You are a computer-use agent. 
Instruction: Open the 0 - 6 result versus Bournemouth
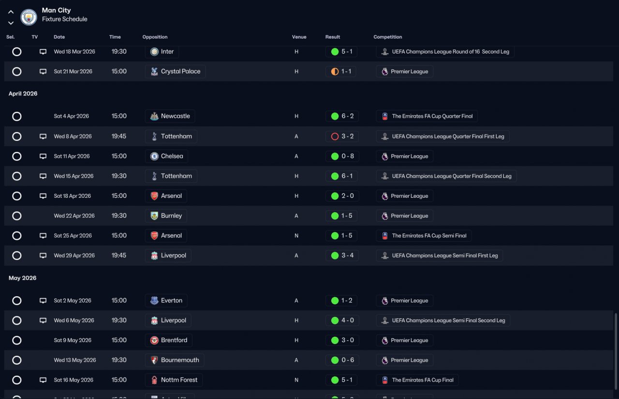[x=342, y=360]
